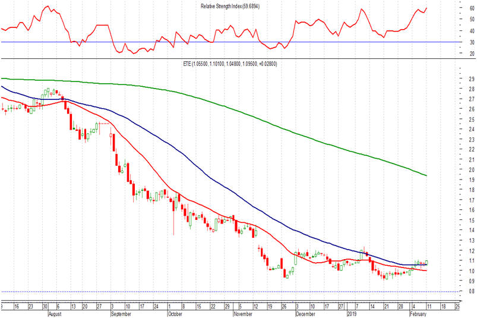Select the October month label

coord(175,314)
